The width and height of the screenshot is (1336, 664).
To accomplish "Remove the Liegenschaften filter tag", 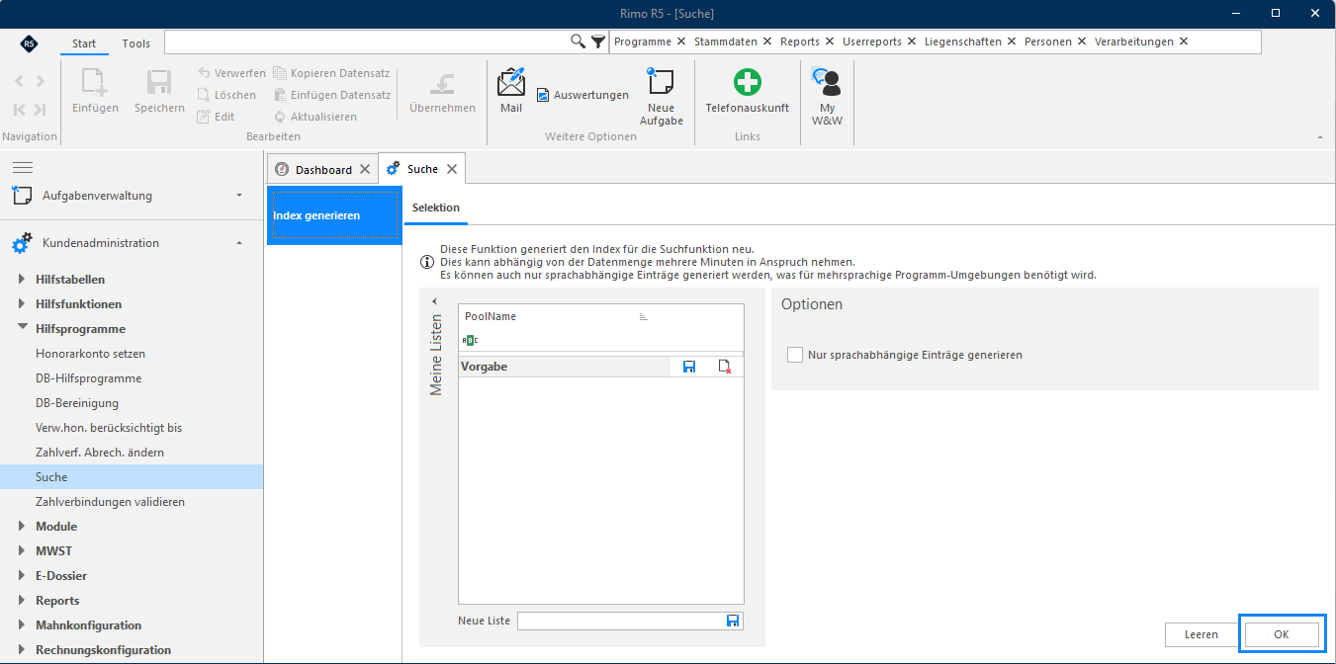I will click(1011, 41).
